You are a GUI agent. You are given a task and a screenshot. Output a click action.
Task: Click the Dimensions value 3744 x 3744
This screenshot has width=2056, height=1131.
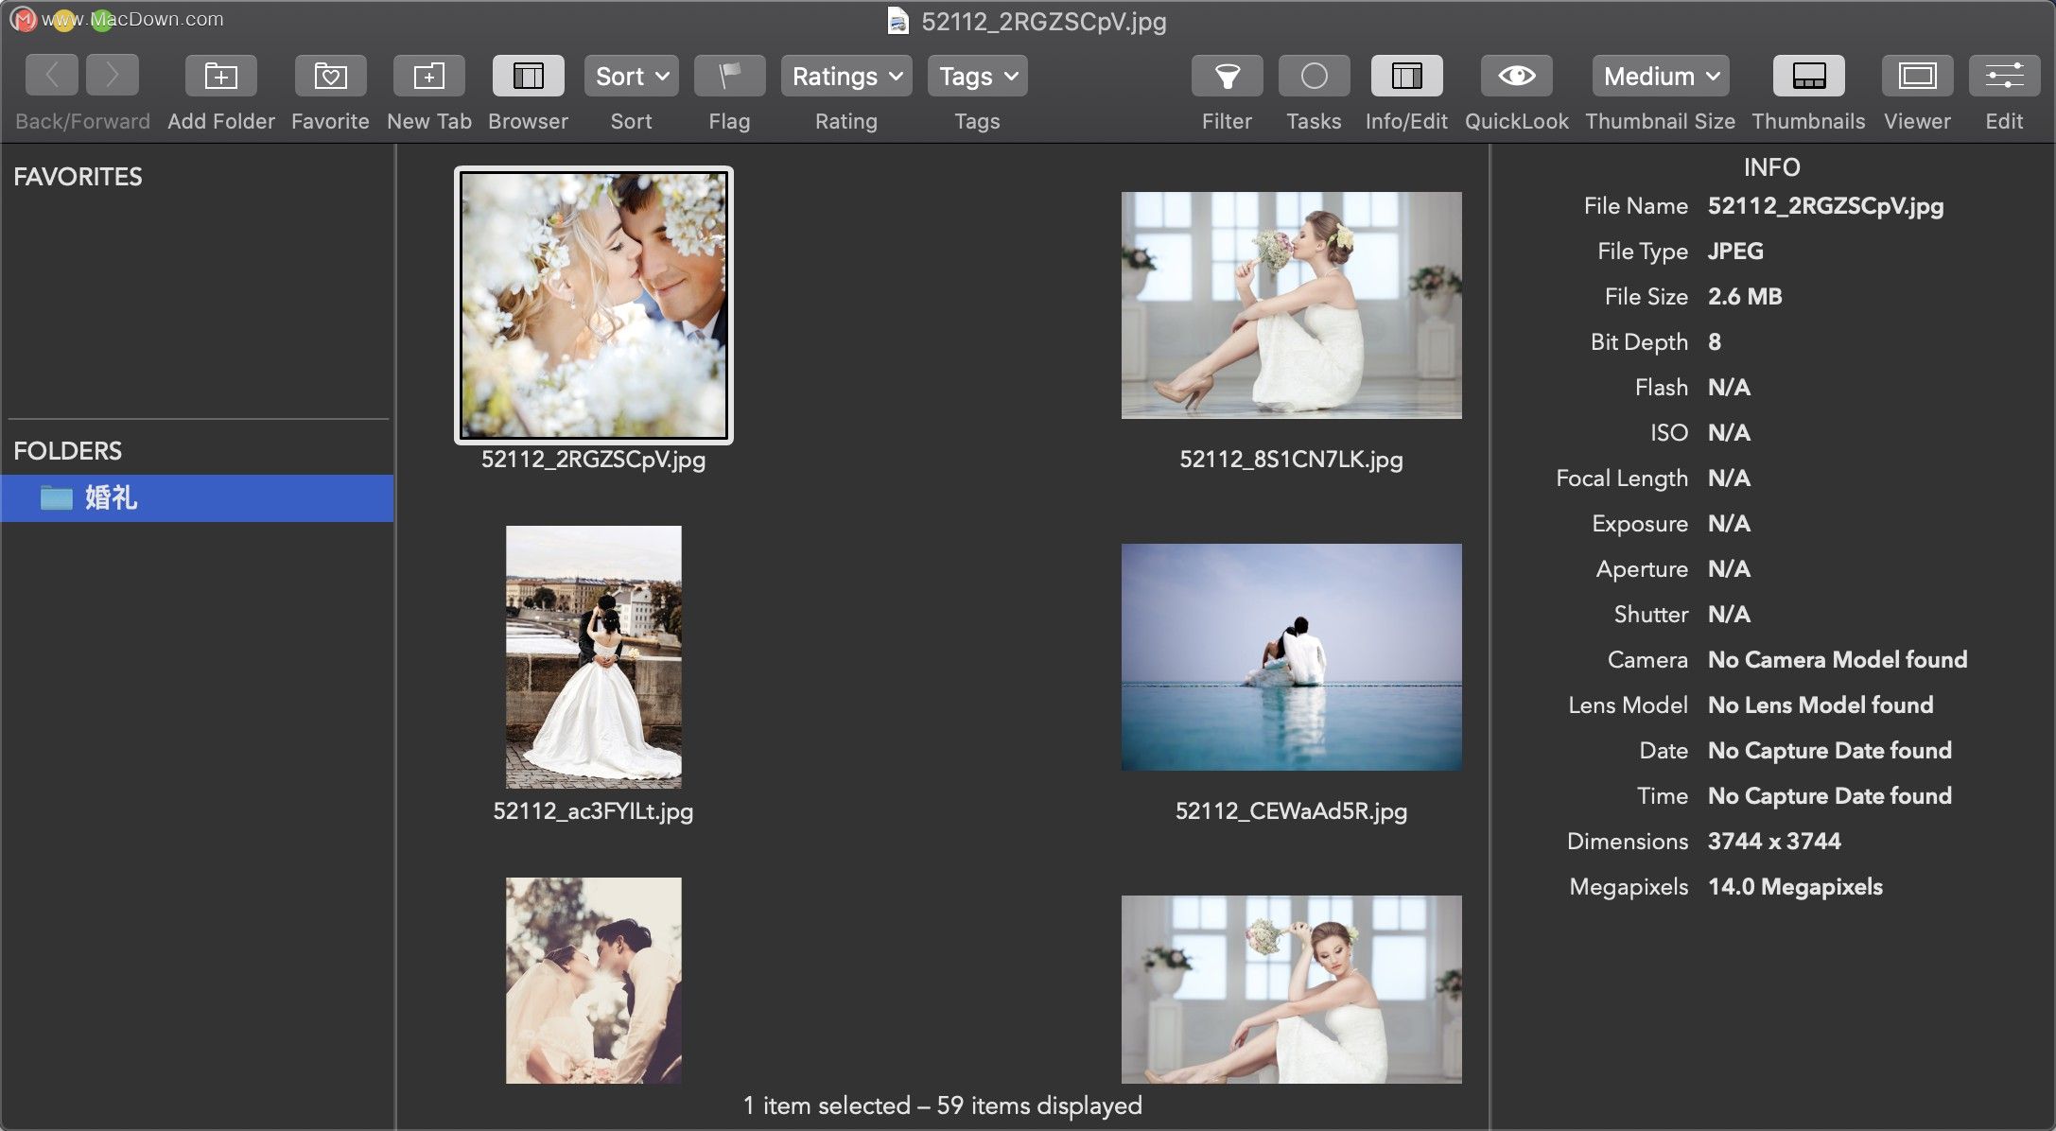(1774, 842)
